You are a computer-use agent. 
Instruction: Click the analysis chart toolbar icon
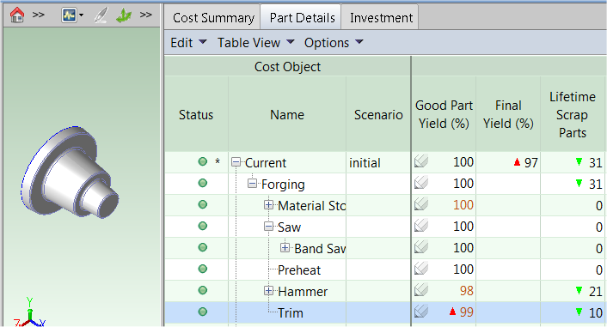[69, 15]
